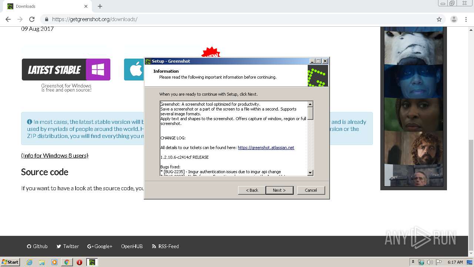Image resolution: width=474 pixels, height=267 pixels.
Task: Launch Internet Explorer from the taskbar
Action: coord(29,262)
